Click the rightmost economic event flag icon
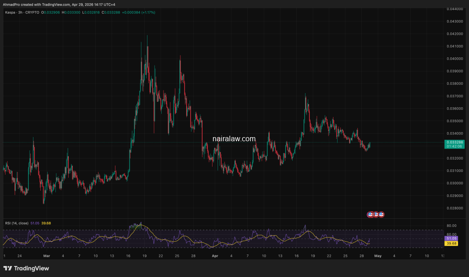The height and width of the screenshot is (277, 469). [381, 214]
